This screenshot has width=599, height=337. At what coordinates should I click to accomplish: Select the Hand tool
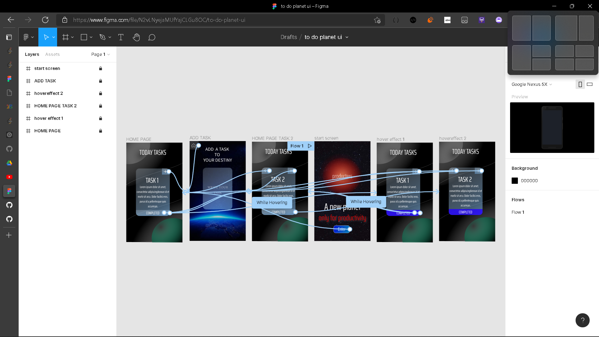[136, 37]
